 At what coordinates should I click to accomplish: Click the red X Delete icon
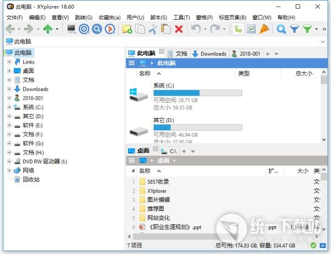coord(179,29)
